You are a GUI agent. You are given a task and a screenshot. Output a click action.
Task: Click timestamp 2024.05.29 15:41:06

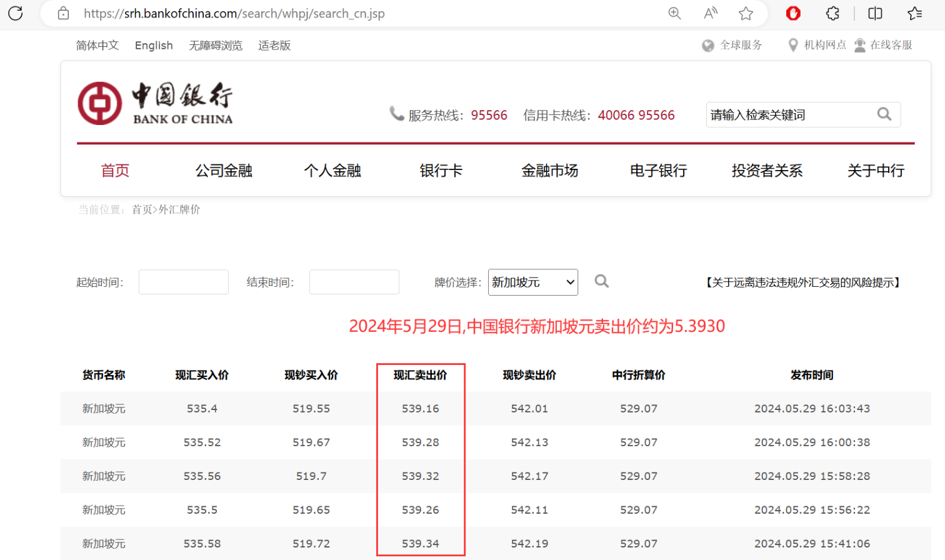812,544
